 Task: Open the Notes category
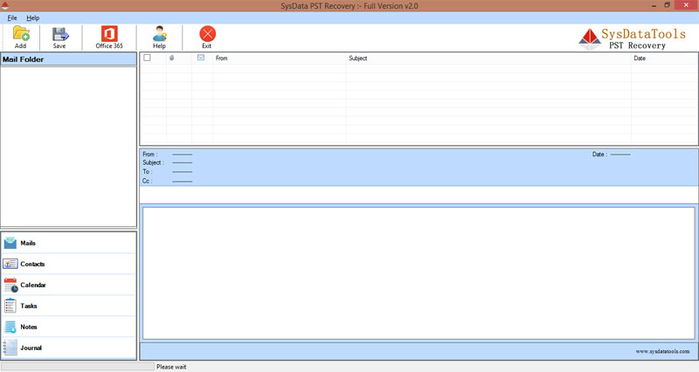point(69,327)
